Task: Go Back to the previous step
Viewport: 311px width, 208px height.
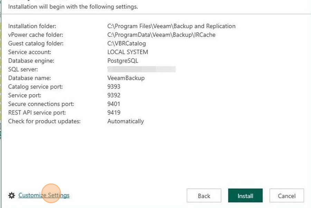Action: tap(204, 196)
